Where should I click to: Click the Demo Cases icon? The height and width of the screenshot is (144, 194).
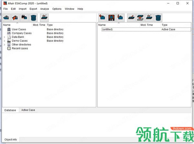9,41
